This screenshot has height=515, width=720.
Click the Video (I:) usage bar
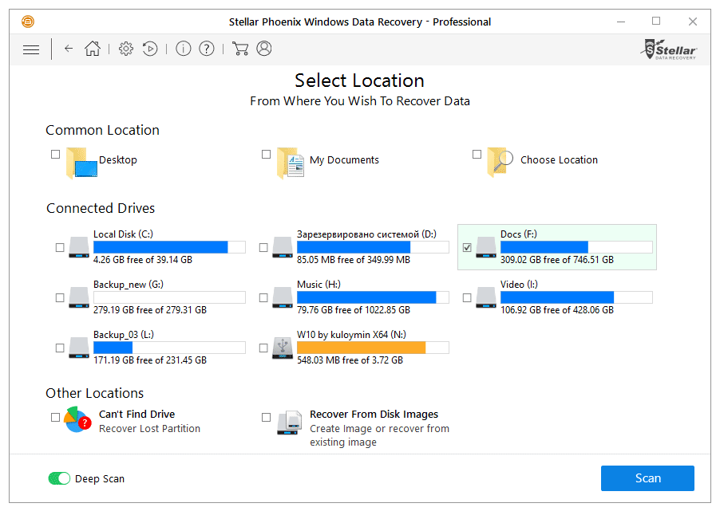coord(576,297)
